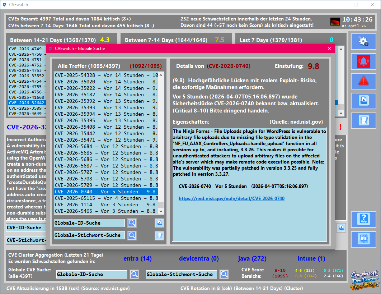Select the entra (14) cluster

coord(137,258)
